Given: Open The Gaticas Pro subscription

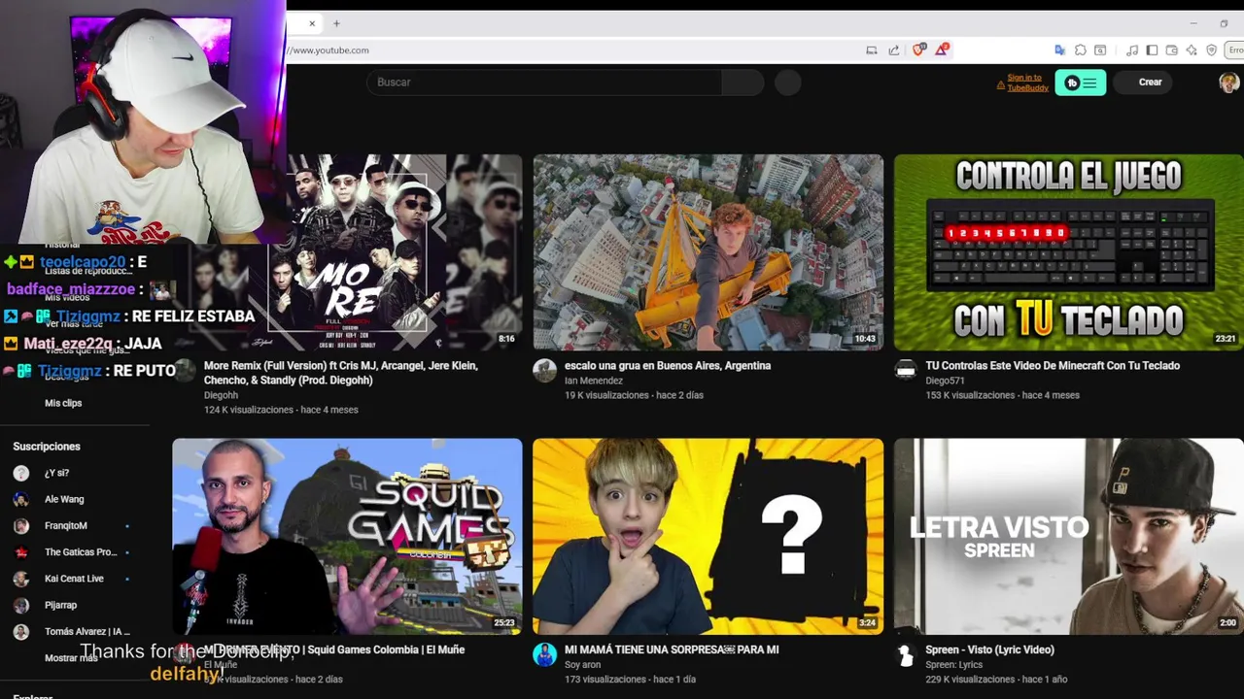Looking at the screenshot, I should (x=81, y=552).
